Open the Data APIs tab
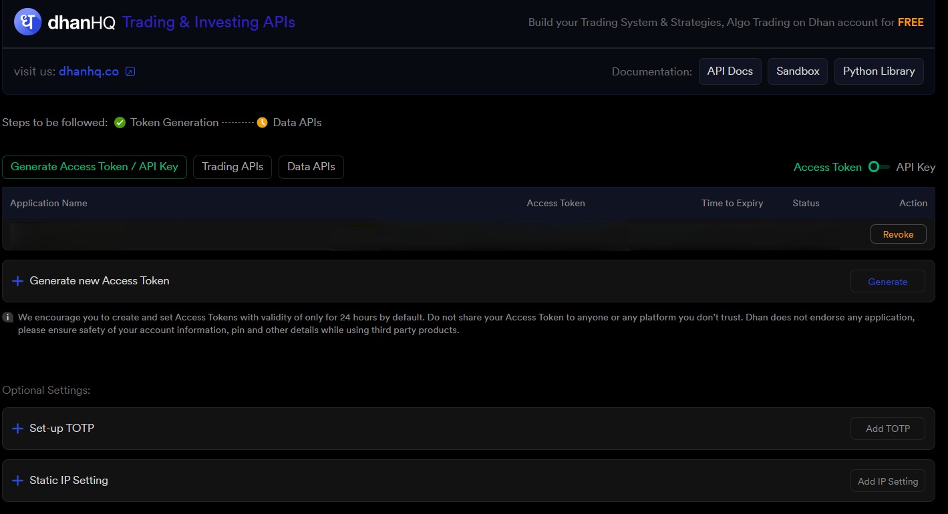 (311, 167)
